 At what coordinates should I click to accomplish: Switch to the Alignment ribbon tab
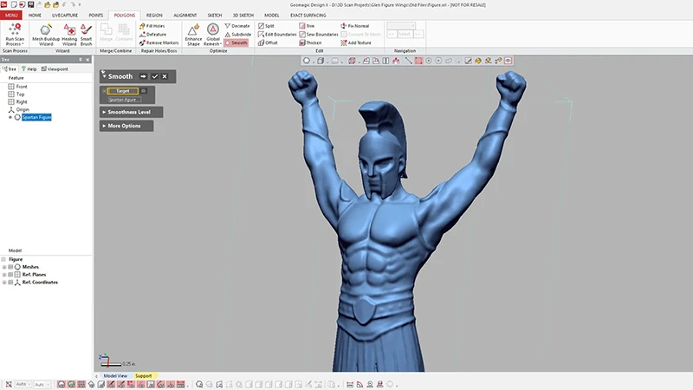(185, 16)
